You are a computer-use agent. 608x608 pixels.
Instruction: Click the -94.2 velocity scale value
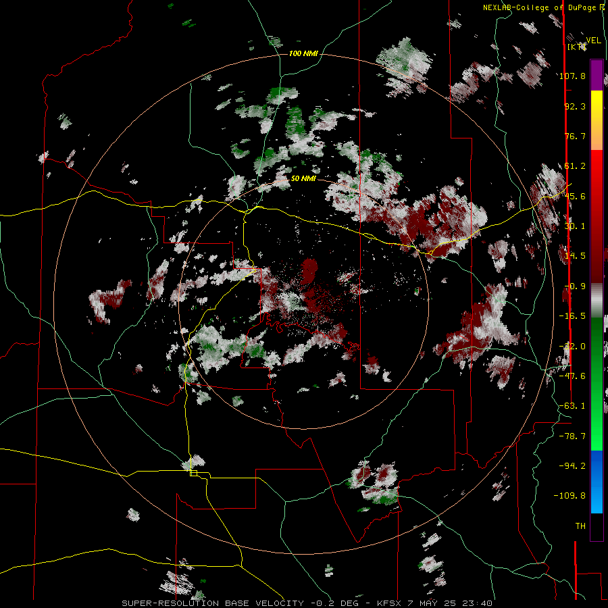(x=572, y=466)
